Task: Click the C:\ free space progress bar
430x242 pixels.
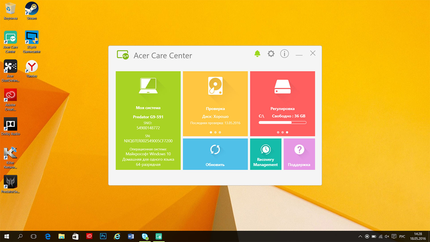Action: [282, 123]
